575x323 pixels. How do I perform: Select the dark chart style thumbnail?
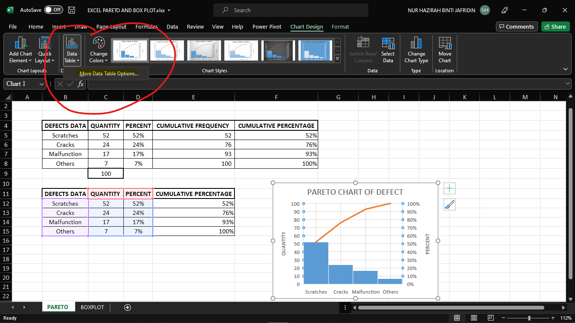point(278,50)
